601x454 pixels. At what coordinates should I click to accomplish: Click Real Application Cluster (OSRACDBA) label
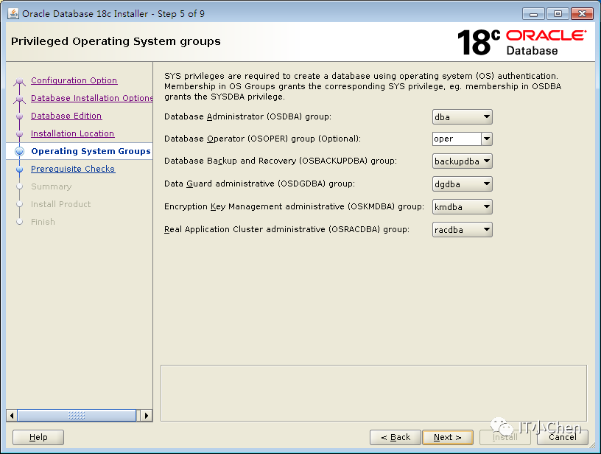tap(287, 229)
